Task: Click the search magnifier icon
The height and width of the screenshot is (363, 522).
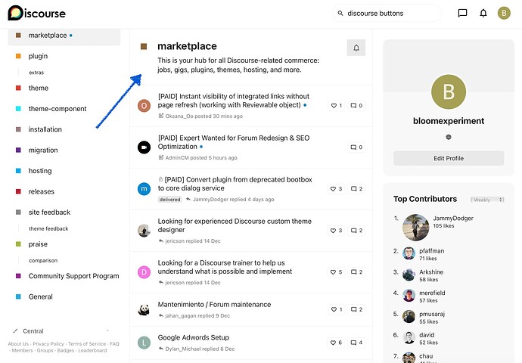Action: point(340,14)
